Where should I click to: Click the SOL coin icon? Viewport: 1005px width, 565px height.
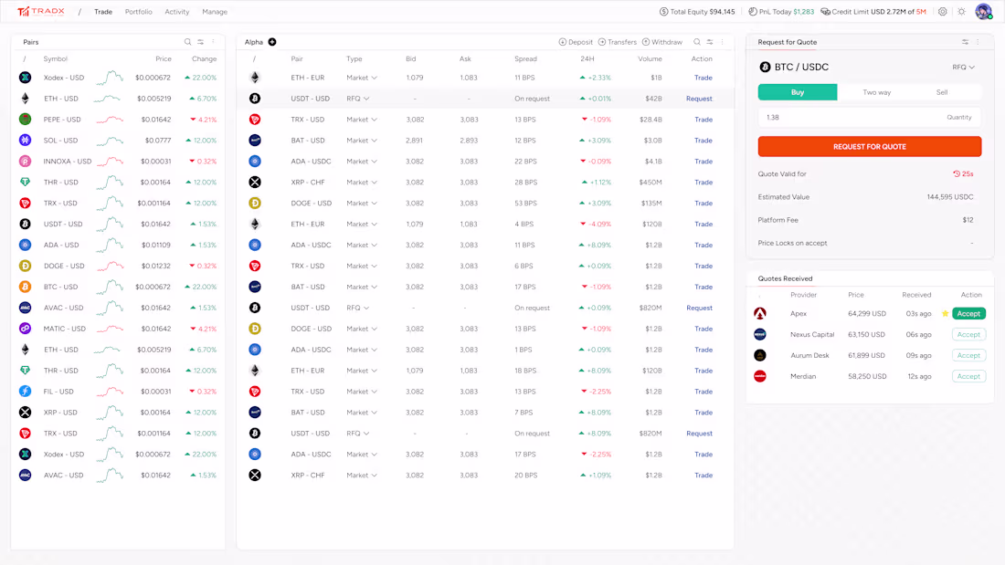tap(25, 141)
